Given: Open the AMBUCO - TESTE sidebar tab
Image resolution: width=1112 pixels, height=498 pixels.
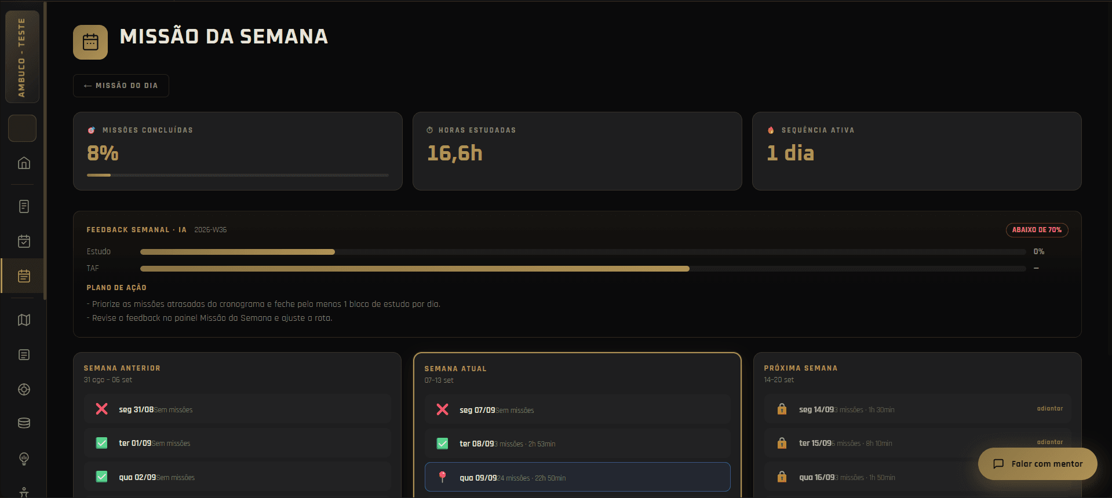Looking at the screenshot, I should 22,57.
